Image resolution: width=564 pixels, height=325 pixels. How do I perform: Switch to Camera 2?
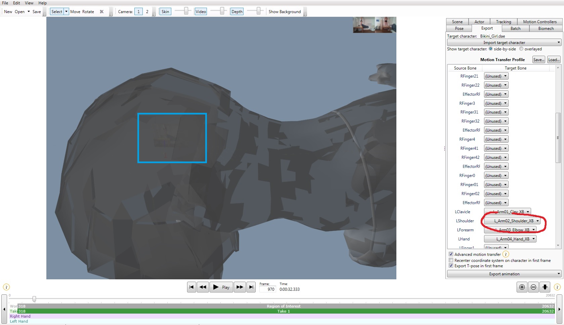(x=147, y=11)
